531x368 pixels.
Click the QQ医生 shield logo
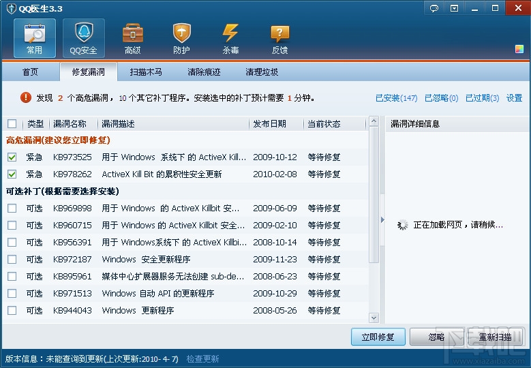(x=11, y=8)
